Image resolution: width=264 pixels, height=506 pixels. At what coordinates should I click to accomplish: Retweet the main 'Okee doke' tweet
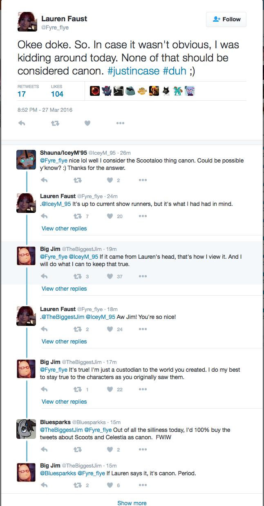55,123
